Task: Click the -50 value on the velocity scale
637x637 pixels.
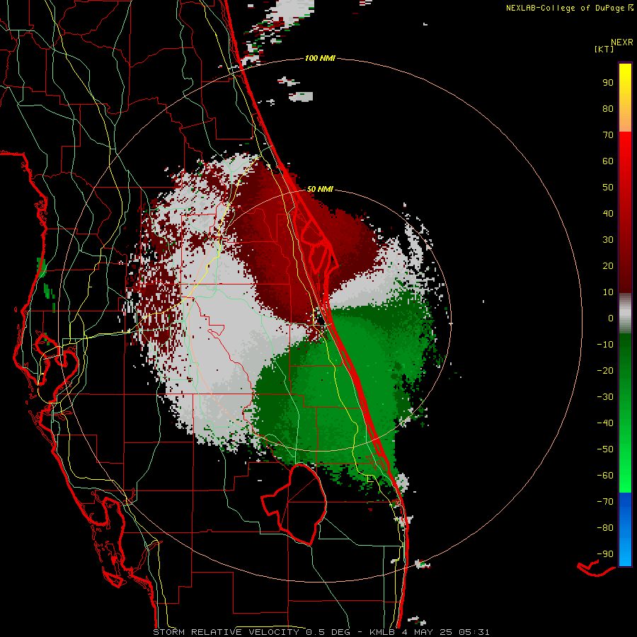Action: (605, 449)
